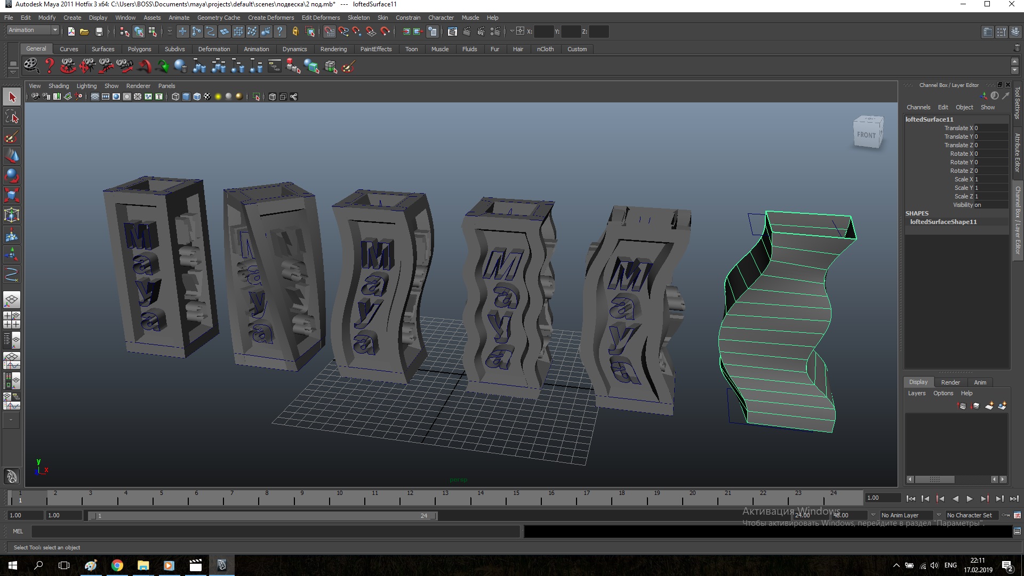Toggle Snap to points magnet
This screenshot has height=576, width=1024.
point(357,31)
